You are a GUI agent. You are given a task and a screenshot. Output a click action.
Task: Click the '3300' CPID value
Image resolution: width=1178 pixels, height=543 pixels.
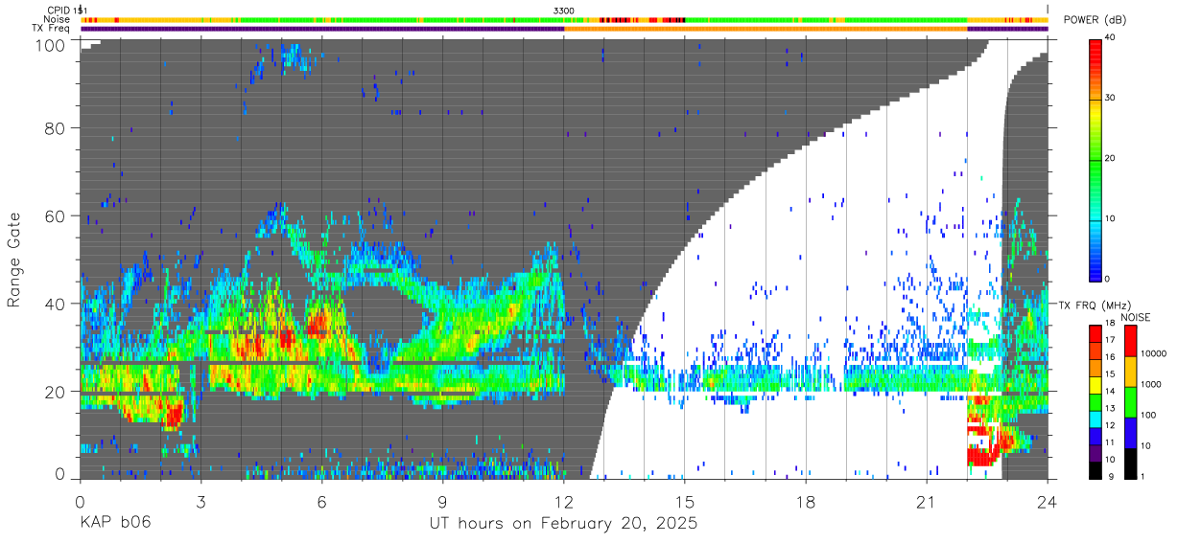pos(564,11)
